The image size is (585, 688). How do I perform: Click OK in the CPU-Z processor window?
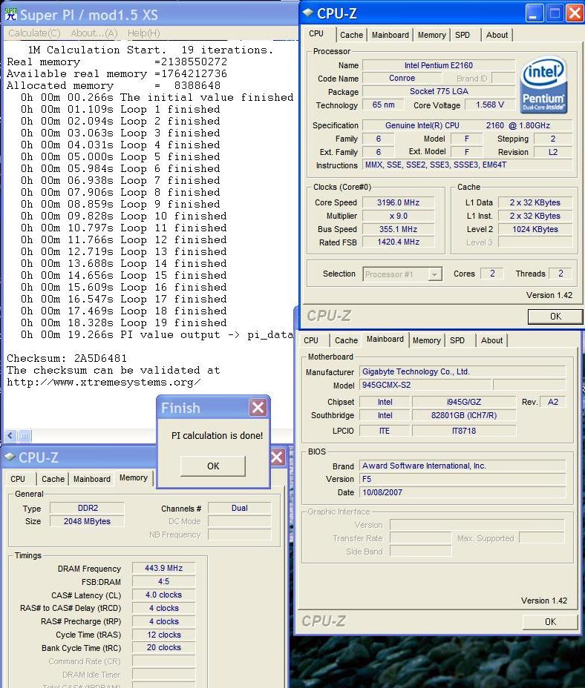(555, 317)
